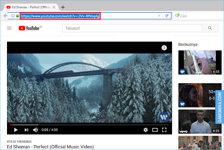Enter fullscreen mode on the player
224x150 pixels.
164,130
